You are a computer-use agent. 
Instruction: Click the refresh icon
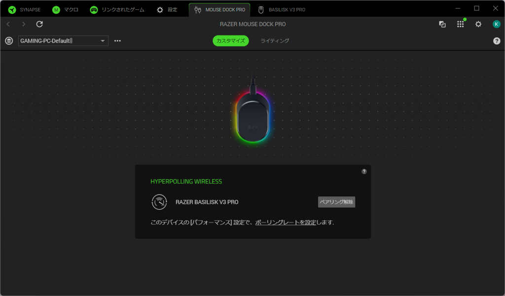39,24
